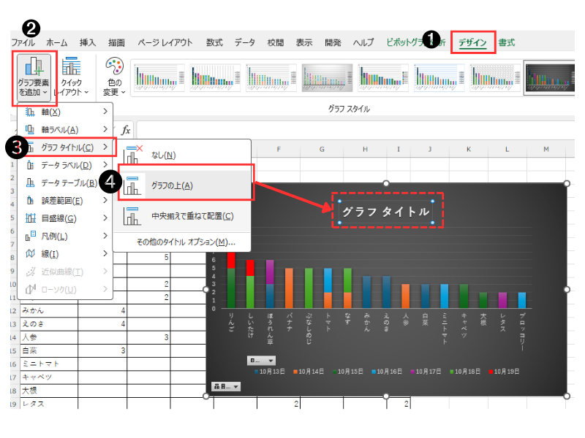Expand the 軸(X) submenu
585x438 pixels.
(x=66, y=112)
